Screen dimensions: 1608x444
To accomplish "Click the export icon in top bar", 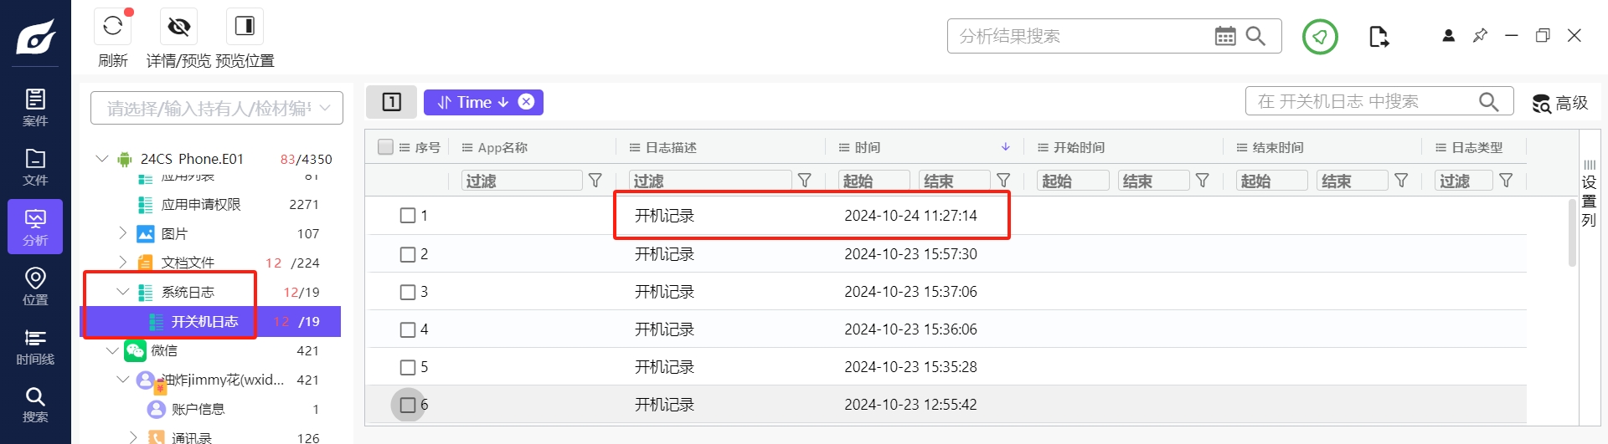I will [x=1379, y=36].
